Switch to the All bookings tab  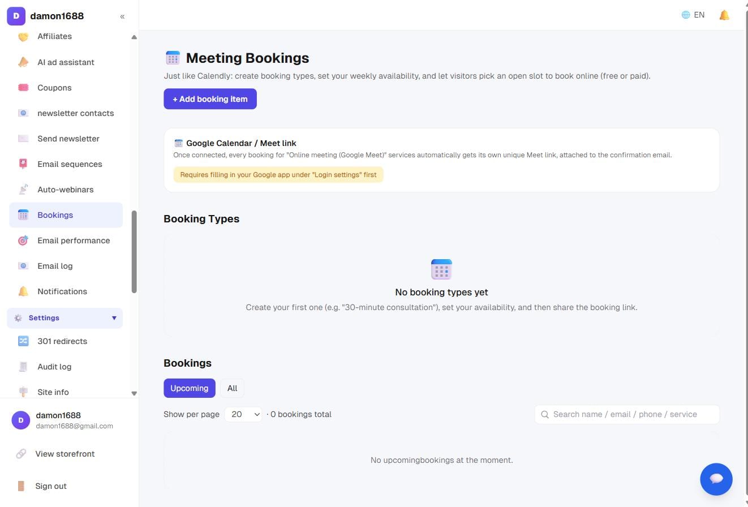click(x=232, y=388)
